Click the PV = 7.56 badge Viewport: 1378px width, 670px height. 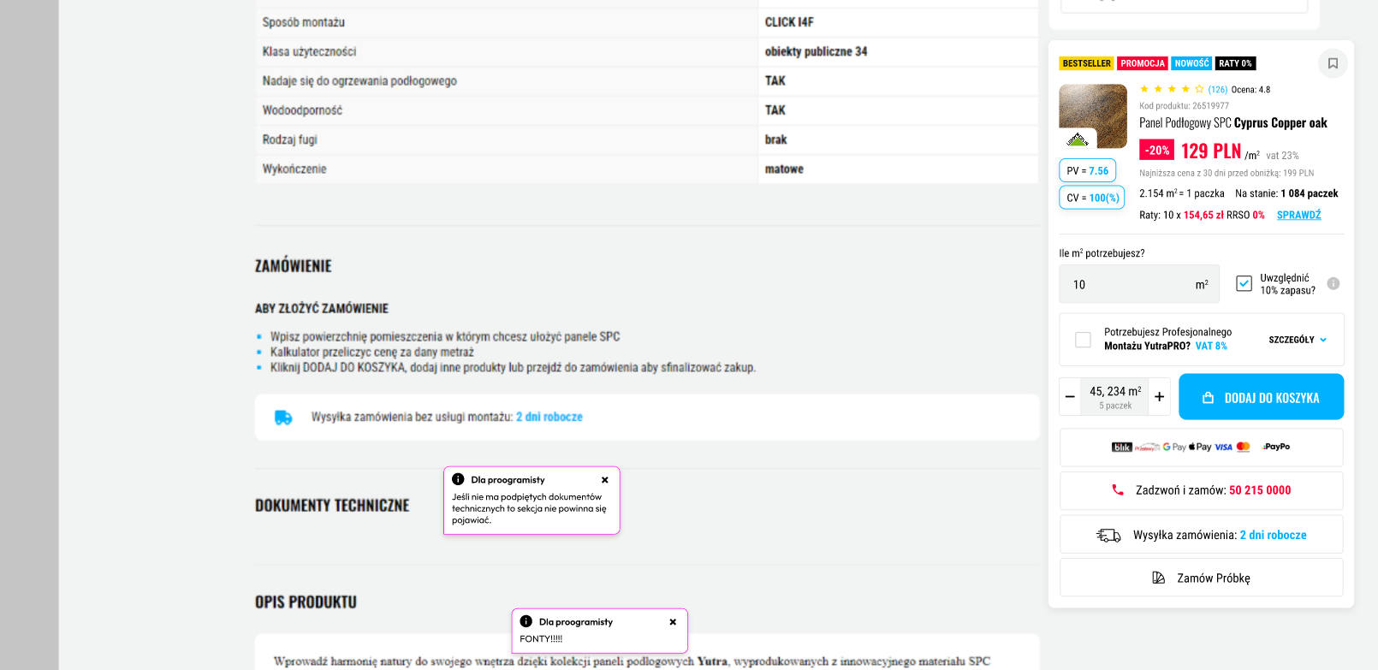[1087, 171]
